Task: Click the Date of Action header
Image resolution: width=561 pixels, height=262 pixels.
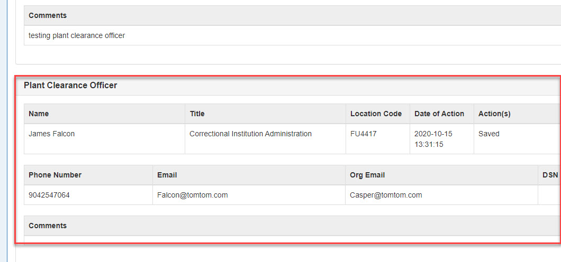Action: pos(439,114)
